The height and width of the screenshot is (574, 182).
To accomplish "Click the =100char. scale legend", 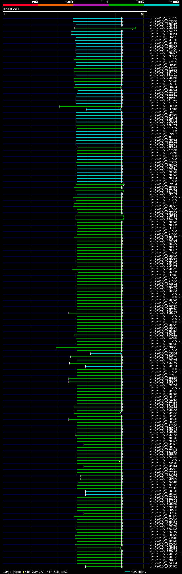I will (135, 572).
